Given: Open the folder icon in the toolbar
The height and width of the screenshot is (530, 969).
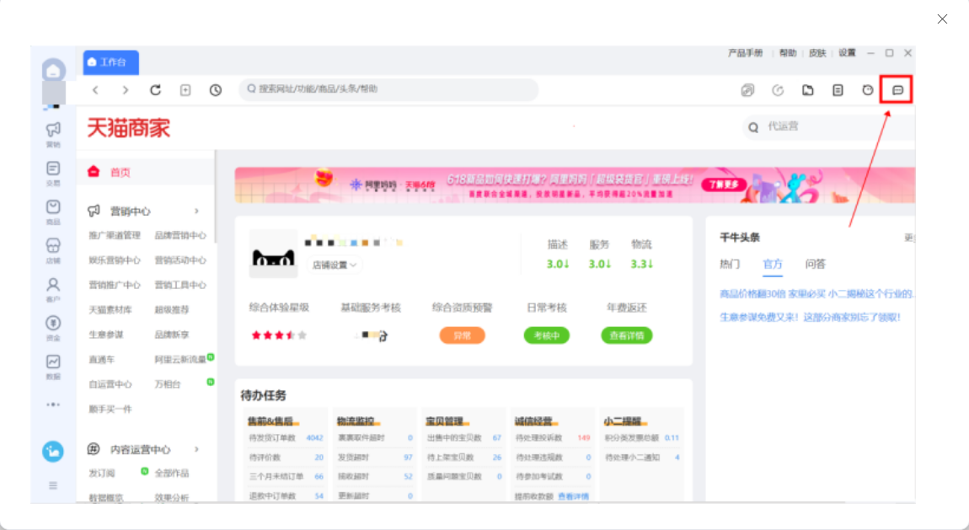Looking at the screenshot, I should coord(808,90).
